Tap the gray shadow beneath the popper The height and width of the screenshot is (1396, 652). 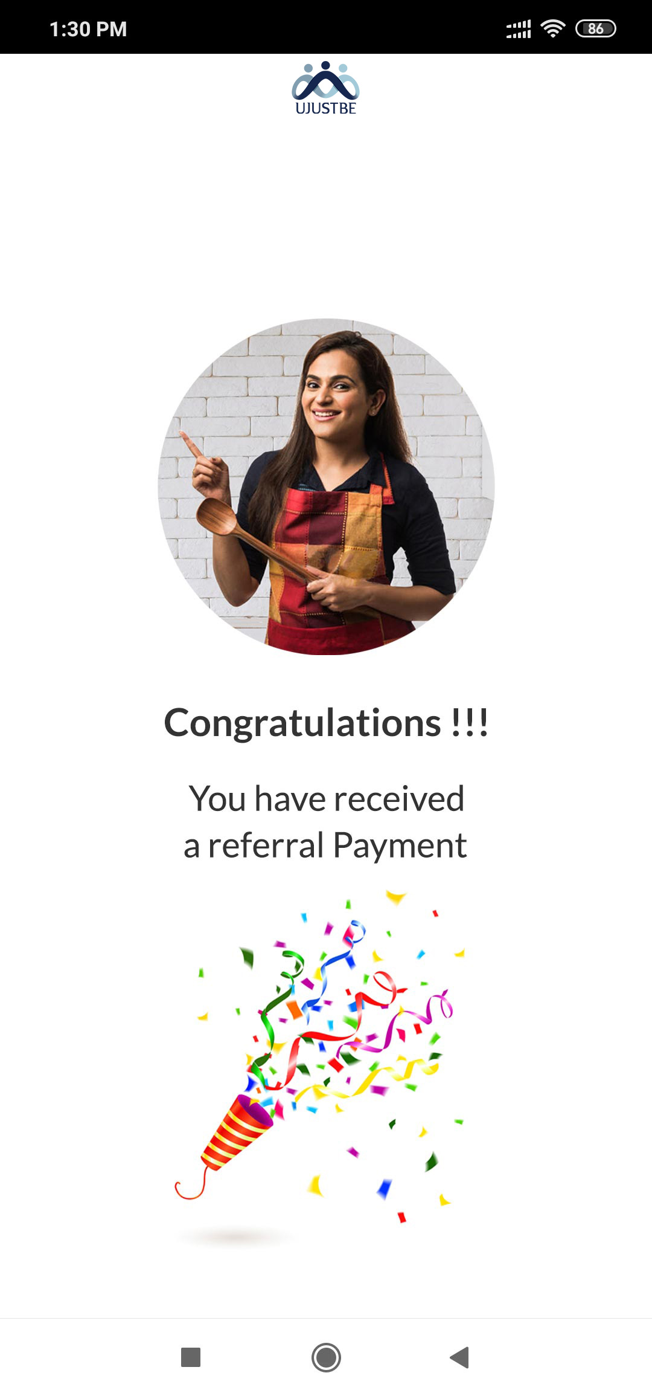235,1237
